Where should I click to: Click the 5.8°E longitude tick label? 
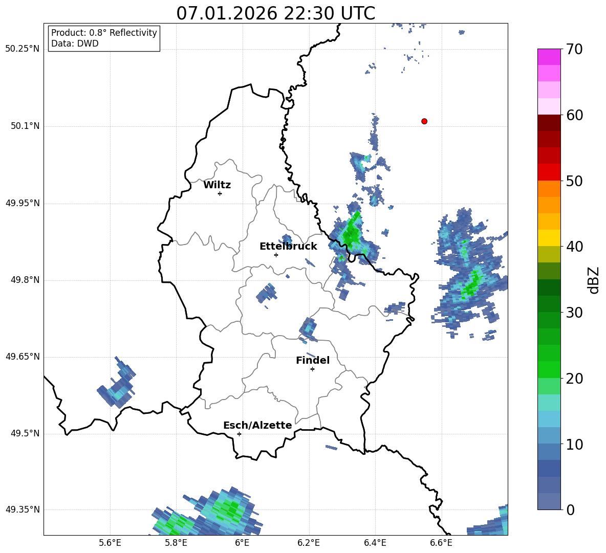click(x=176, y=543)
